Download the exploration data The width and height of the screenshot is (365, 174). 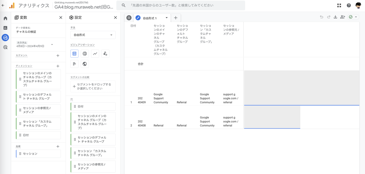point(335,17)
